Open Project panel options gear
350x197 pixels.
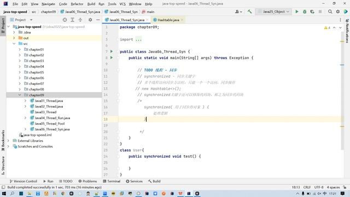pyautogui.click(x=90, y=20)
